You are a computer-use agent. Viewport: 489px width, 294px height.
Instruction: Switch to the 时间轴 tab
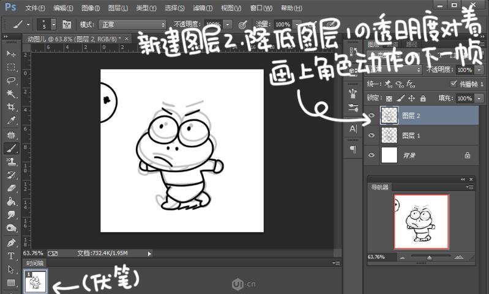pyautogui.click(x=35, y=263)
